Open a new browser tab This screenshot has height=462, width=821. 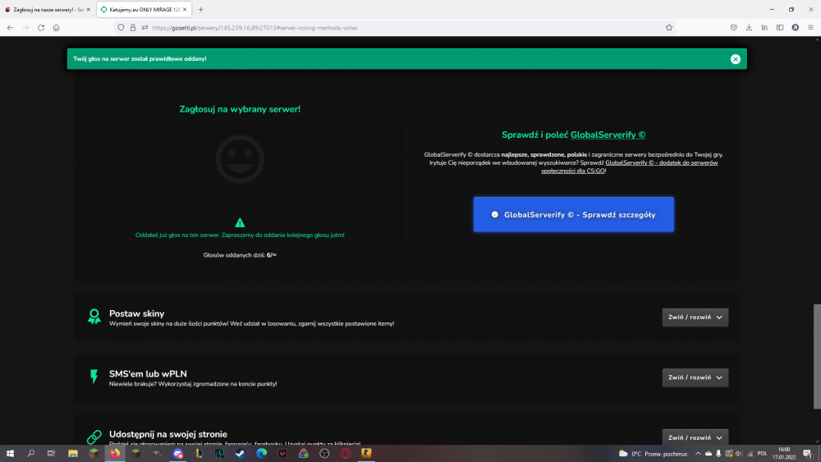coord(200,9)
